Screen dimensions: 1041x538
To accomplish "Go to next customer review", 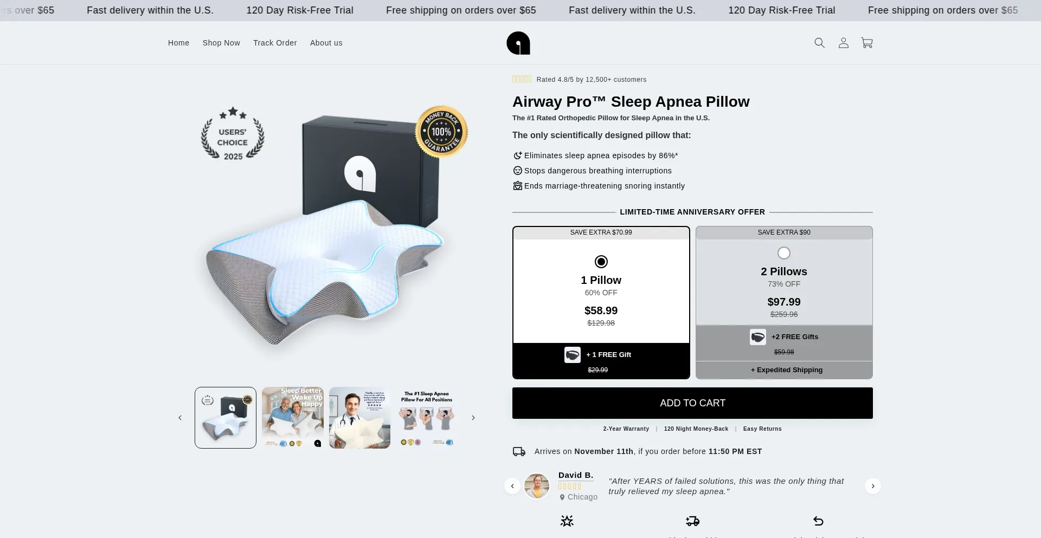I will (872, 486).
